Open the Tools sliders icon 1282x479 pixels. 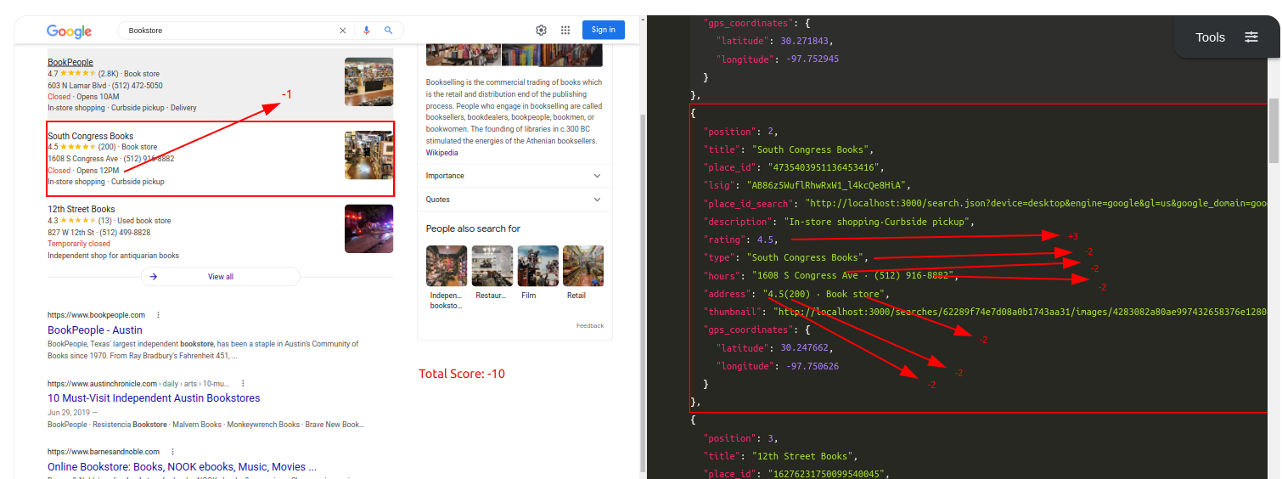point(1251,37)
